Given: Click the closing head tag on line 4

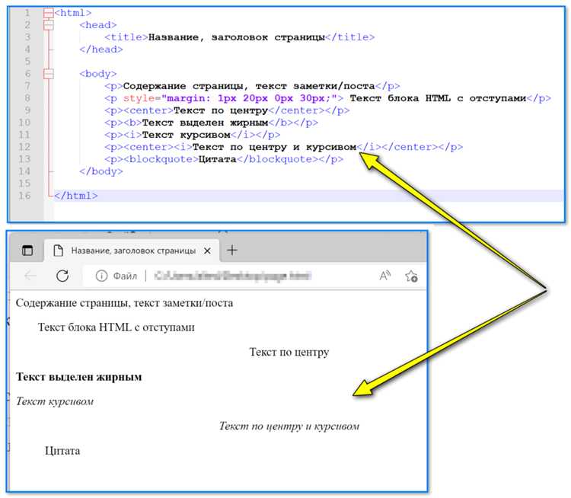Looking at the screenshot, I should pos(100,49).
